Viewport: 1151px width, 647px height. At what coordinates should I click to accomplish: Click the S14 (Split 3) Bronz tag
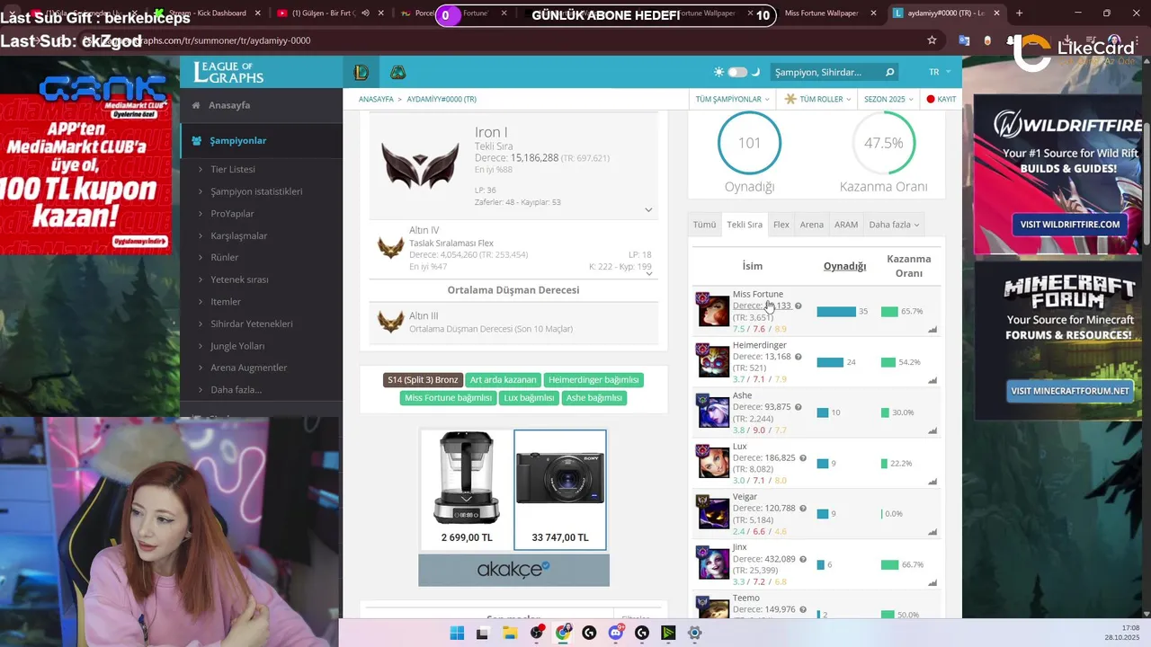point(423,380)
